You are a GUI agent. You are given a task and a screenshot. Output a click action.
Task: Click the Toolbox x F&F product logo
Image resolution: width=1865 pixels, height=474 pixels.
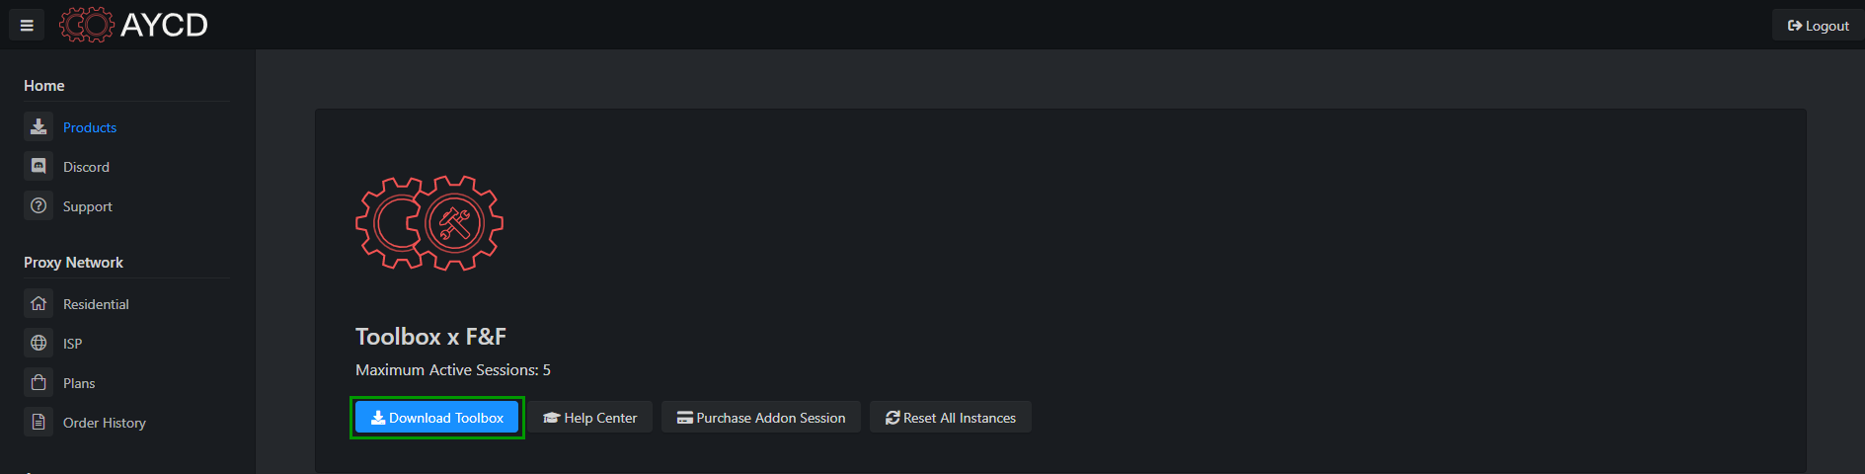pos(429,223)
